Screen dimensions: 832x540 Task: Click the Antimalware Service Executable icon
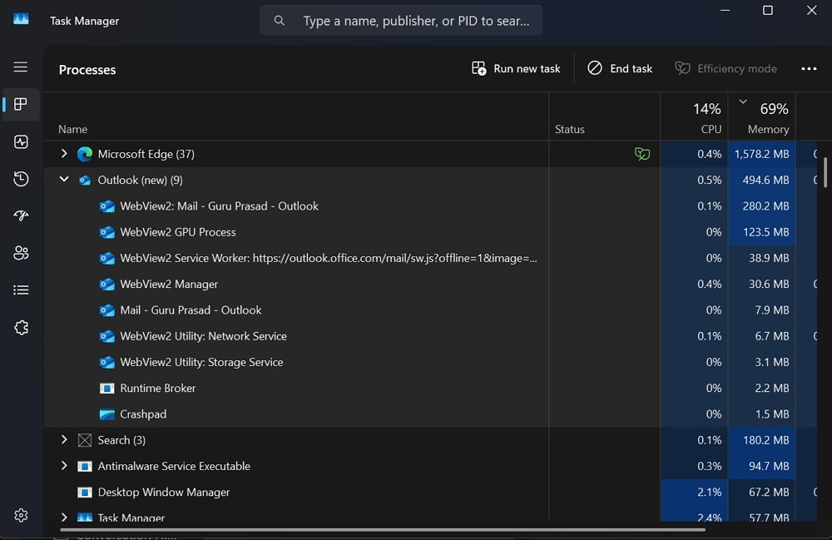coord(85,466)
